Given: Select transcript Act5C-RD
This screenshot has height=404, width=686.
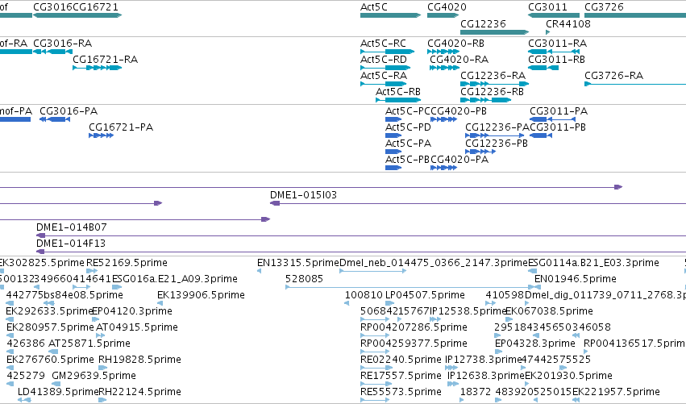Looking at the screenshot, I should click(x=385, y=68).
